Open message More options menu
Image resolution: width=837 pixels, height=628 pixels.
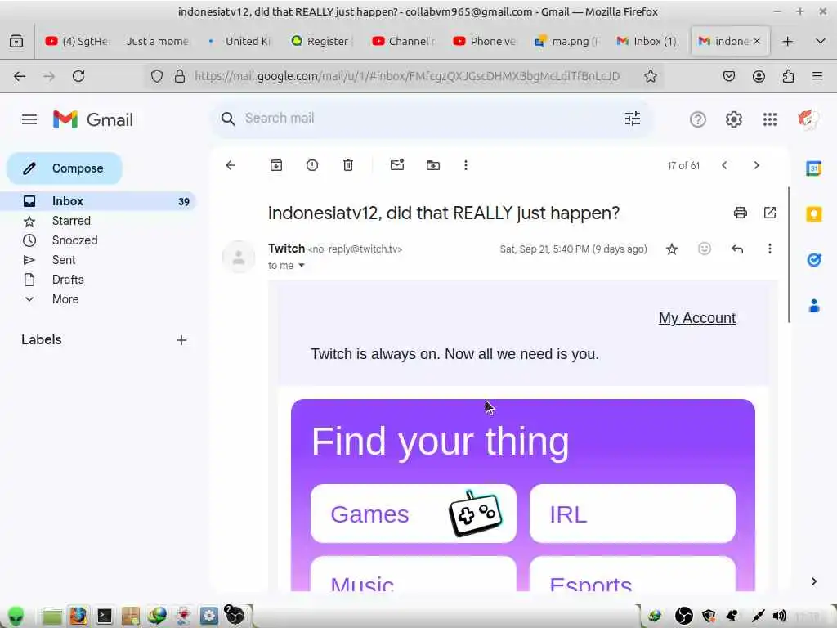click(x=770, y=249)
